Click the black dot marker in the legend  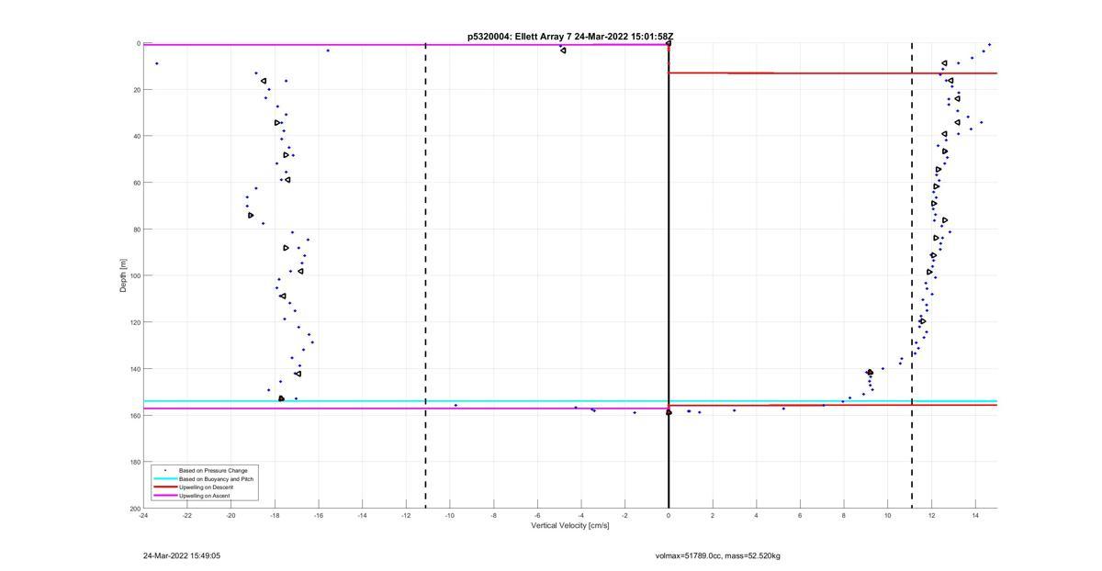click(x=165, y=471)
